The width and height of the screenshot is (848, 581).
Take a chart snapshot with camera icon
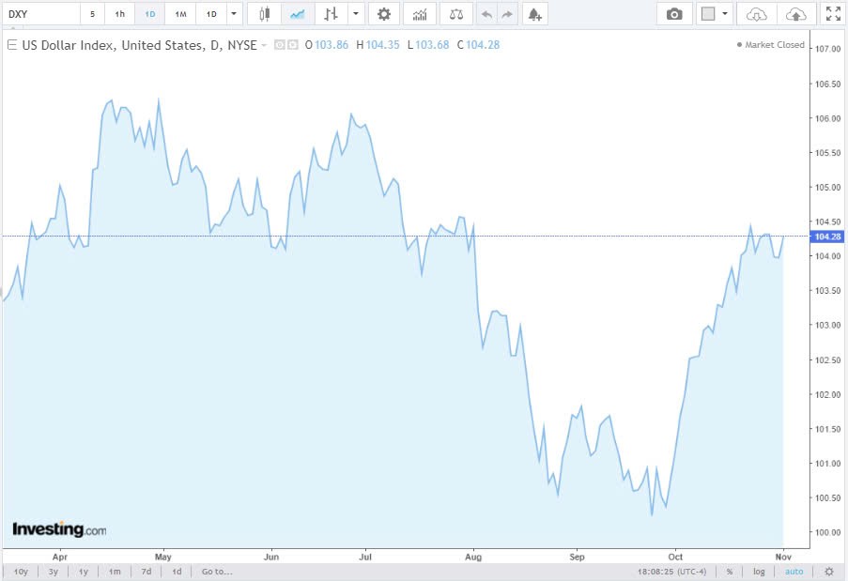click(673, 13)
